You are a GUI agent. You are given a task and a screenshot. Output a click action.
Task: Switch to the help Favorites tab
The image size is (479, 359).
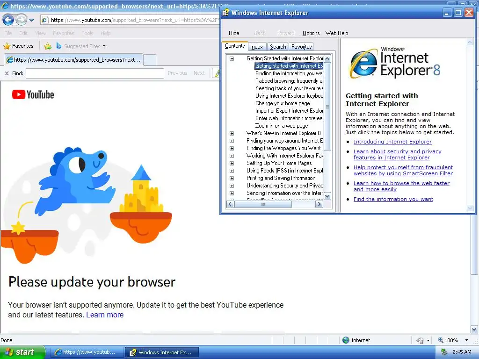301,46
